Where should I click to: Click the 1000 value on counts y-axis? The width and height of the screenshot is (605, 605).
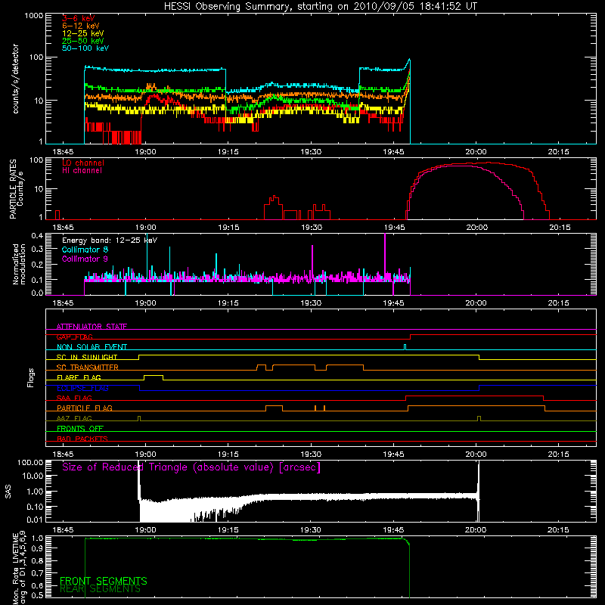point(34,16)
